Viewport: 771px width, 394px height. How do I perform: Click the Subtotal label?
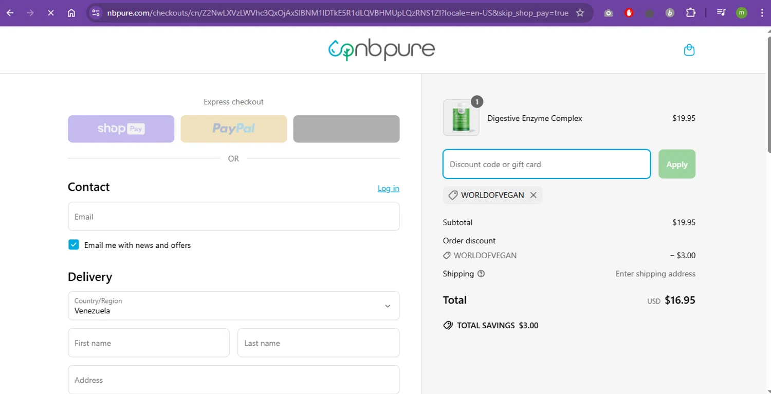[457, 223]
